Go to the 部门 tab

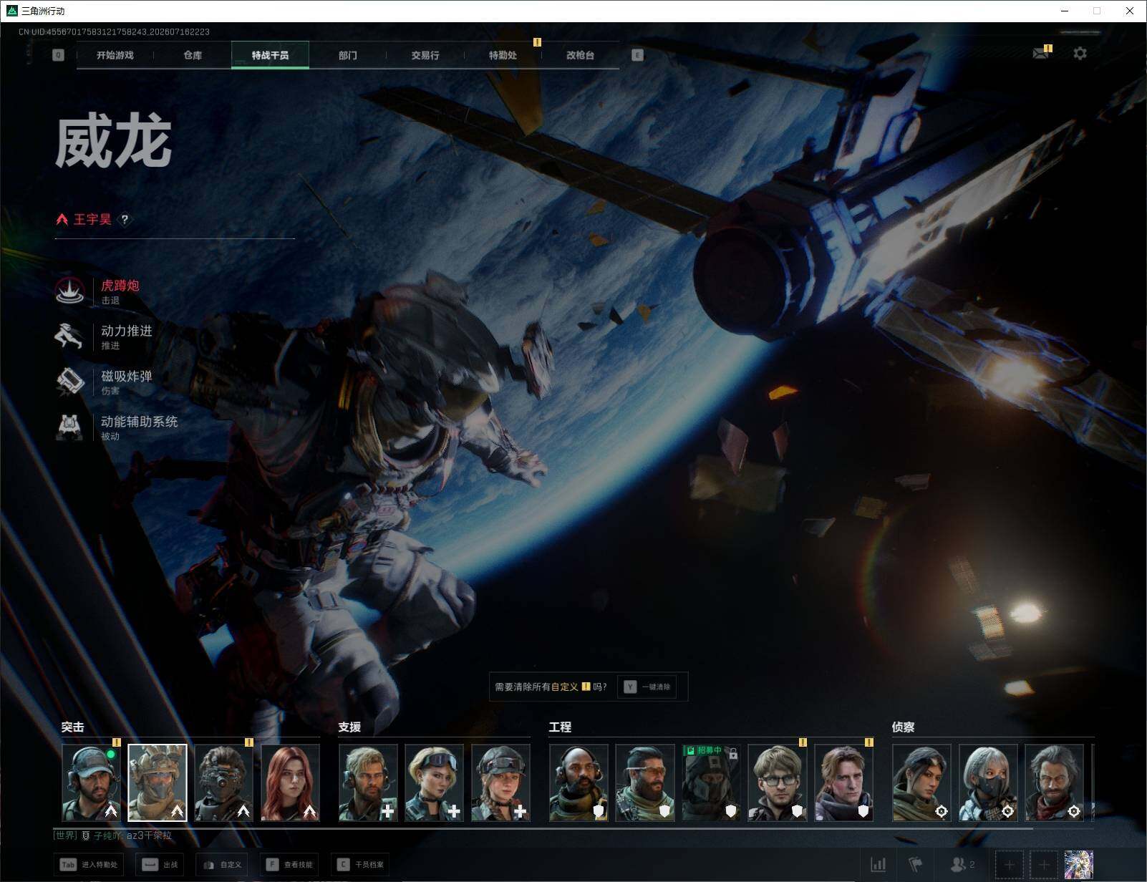pos(348,55)
